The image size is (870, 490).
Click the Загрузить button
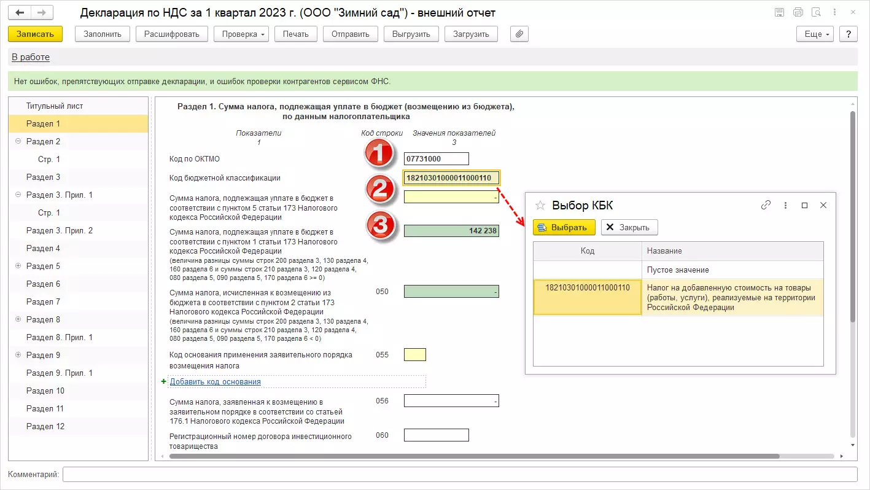[x=471, y=34]
